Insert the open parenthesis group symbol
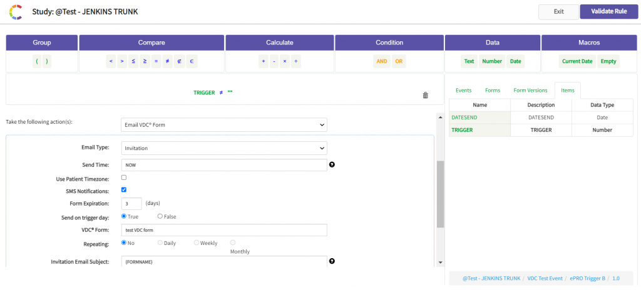The image size is (641, 290). [38, 61]
